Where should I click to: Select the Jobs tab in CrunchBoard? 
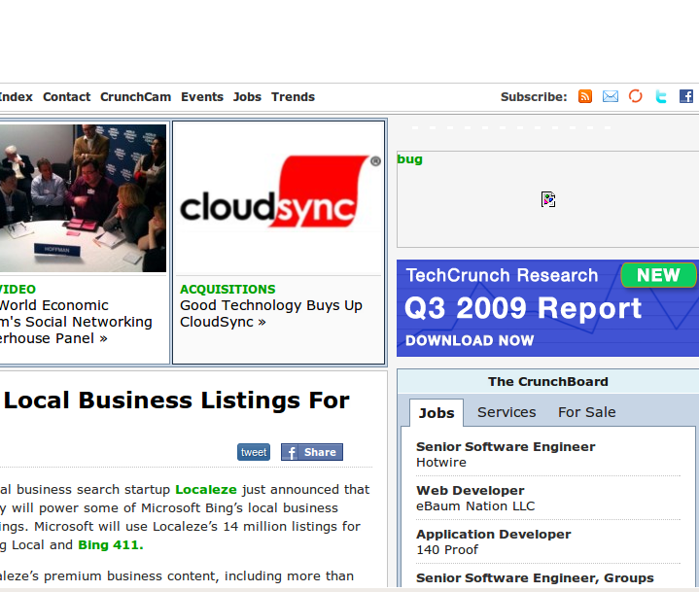coord(437,413)
